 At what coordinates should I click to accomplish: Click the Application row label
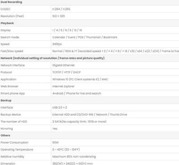pyautogui.click(x=8, y=79)
